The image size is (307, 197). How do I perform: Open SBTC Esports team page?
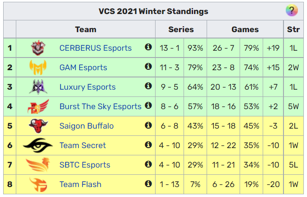(x=85, y=165)
